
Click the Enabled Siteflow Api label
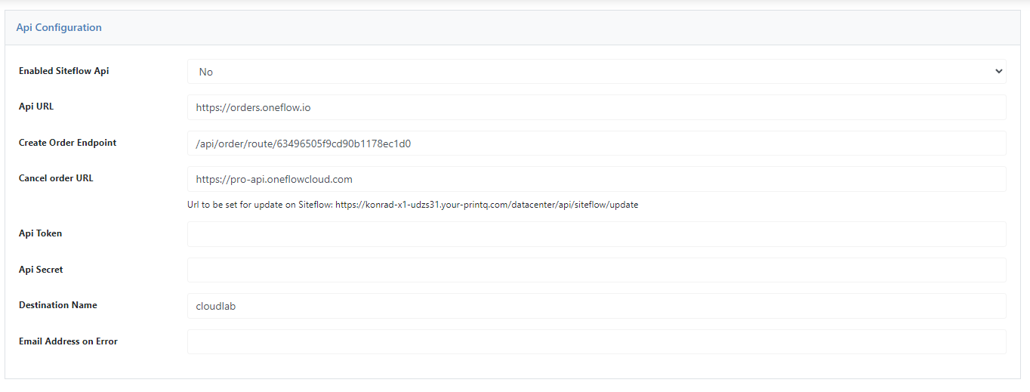[x=64, y=71]
